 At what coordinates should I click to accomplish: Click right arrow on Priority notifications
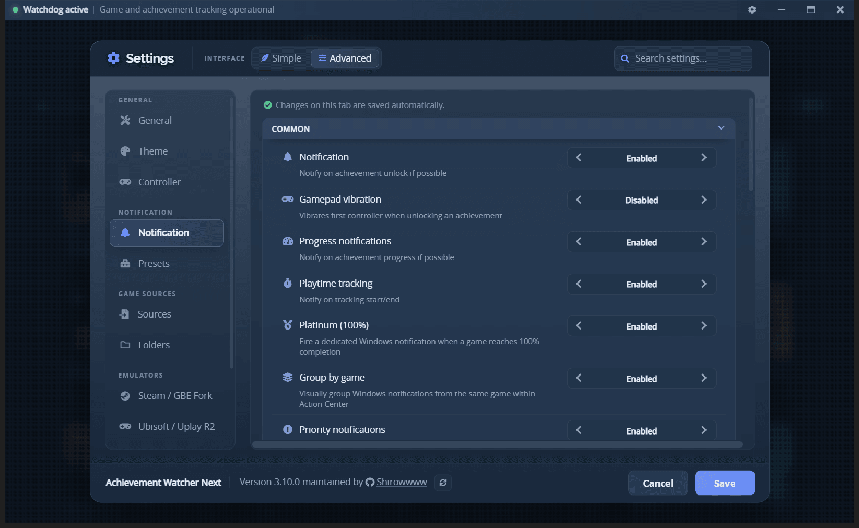704,430
